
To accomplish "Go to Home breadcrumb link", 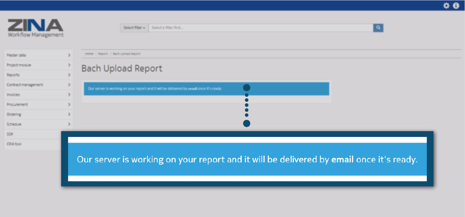I will (x=89, y=54).
